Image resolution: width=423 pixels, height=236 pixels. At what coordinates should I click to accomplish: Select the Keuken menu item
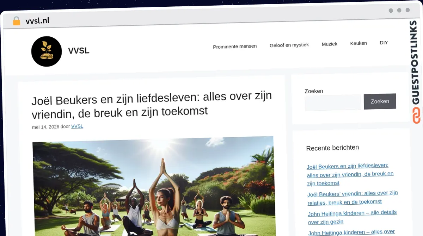[358, 43]
